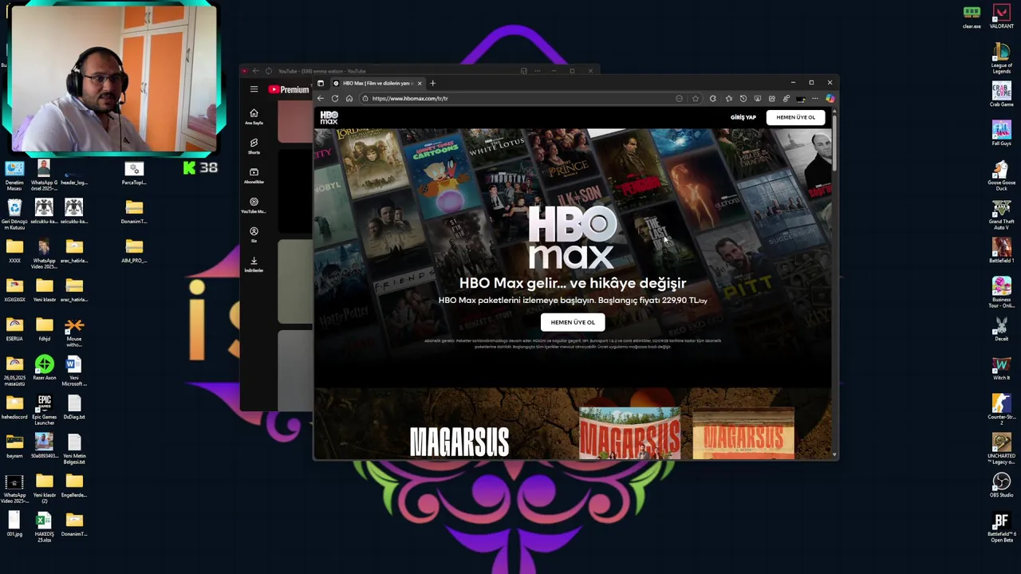Select the OBS Studio desktop icon
Image resolution: width=1021 pixels, height=574 pixels.
1001,484
